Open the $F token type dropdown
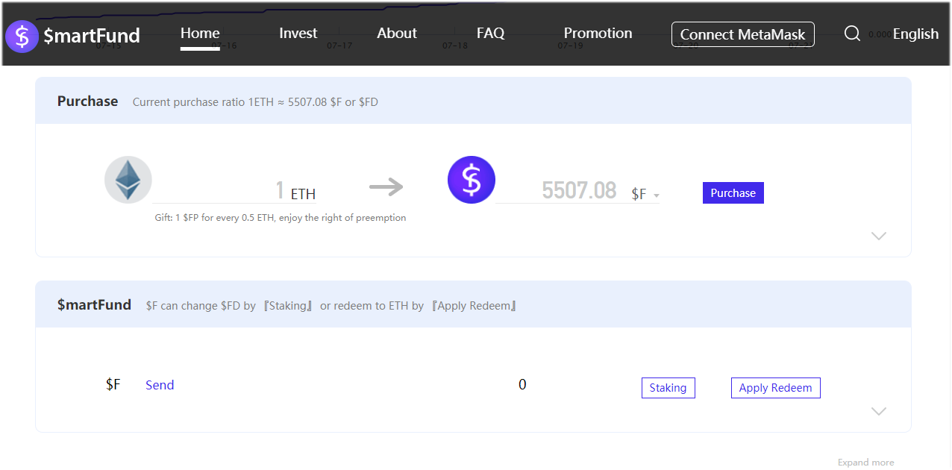Viewport: 952px width, 470px height. tap(645, 195)
